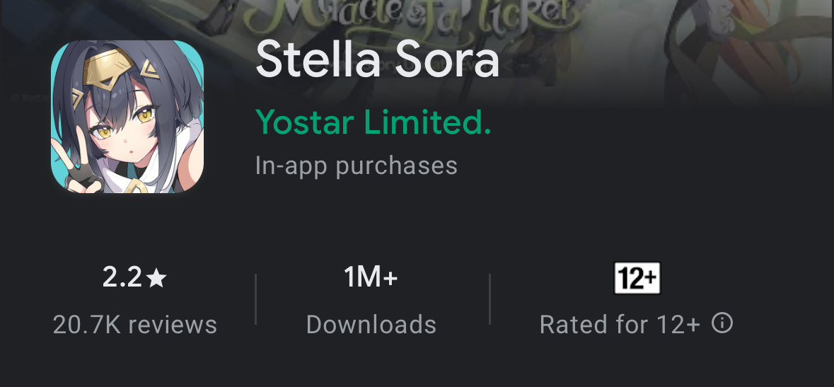Viewport: 834px width, 387px height.
Task: Click the divider between downloads and age rating
Action: tap(490, 299)
